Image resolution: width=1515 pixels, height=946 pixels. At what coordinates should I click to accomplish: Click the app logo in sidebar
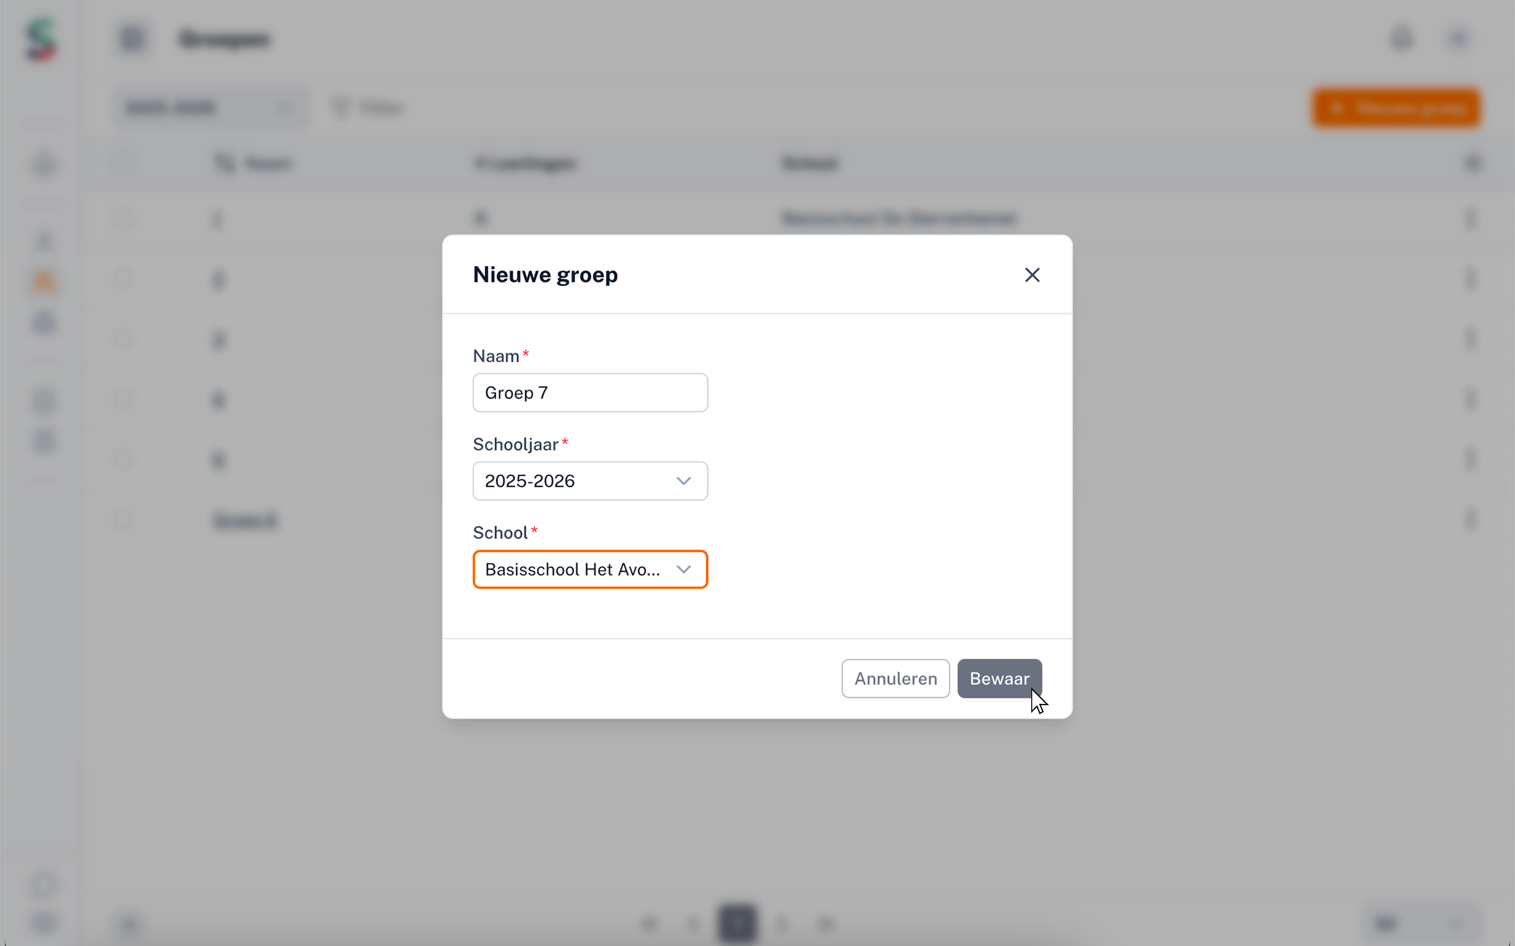coord(41,39)
